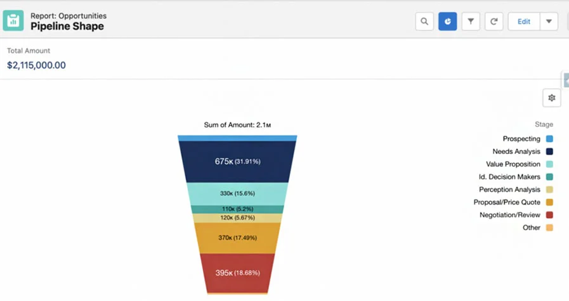Select the 110K (5.2%) funnel segment
The width and height of the screenshot is (569, 301).
coord(237,209)
